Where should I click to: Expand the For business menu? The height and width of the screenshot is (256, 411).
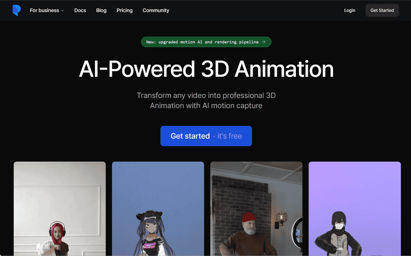(46, 10)
